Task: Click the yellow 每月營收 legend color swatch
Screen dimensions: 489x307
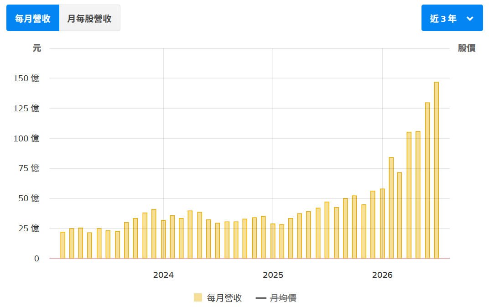Action: click(198, 297)
